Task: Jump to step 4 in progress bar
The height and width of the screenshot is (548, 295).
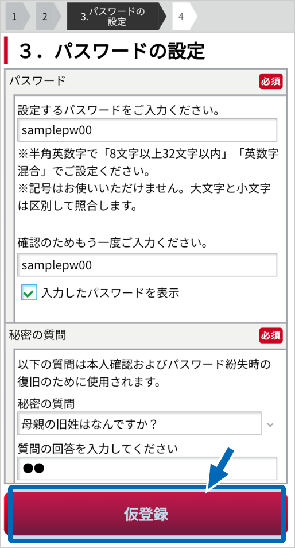Action: point(183,17)
